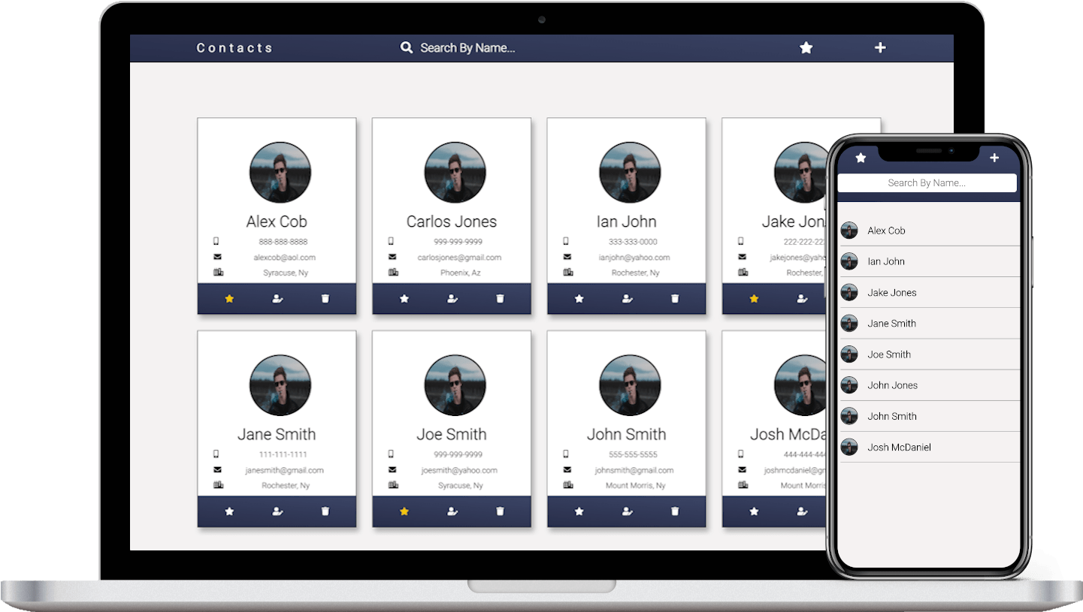Click janesmith@gmail.com email
The width and height of the screenshot is (1083, 612).
point(284,471)
